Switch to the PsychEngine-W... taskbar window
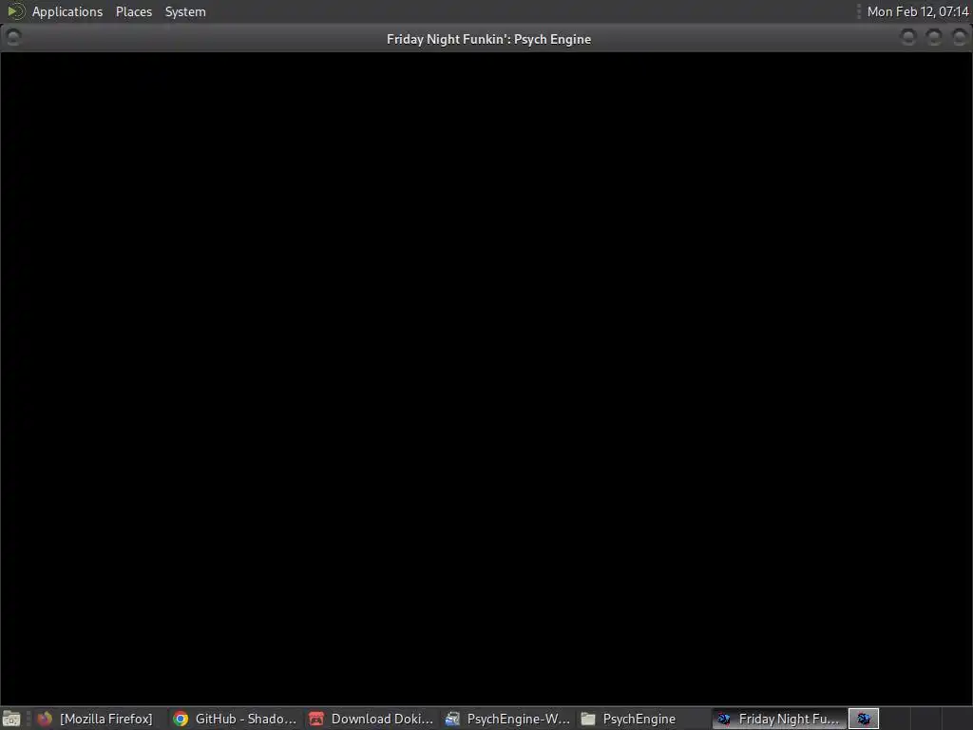This screenshot has height=730, width=973. coord(507,719)
